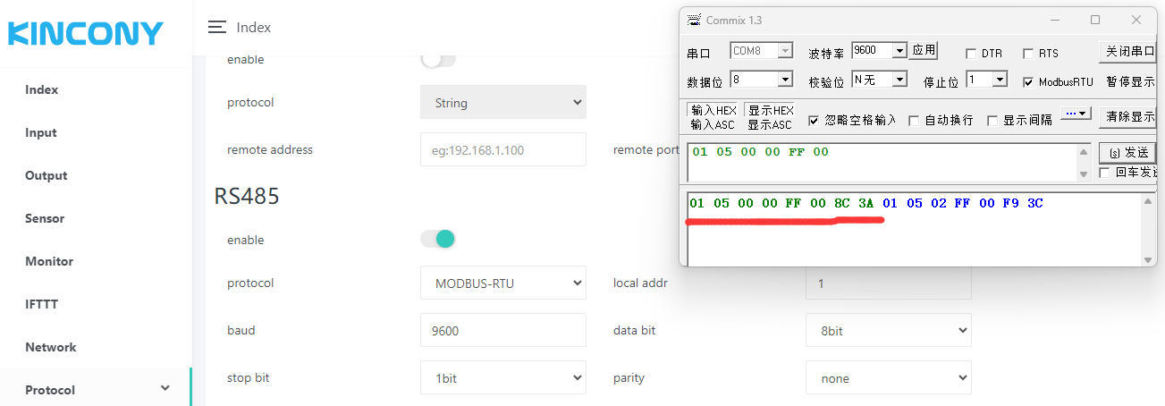Click the 发送 send button
This screenshot has height=406, width=1165.
[x=1127, y=153]
